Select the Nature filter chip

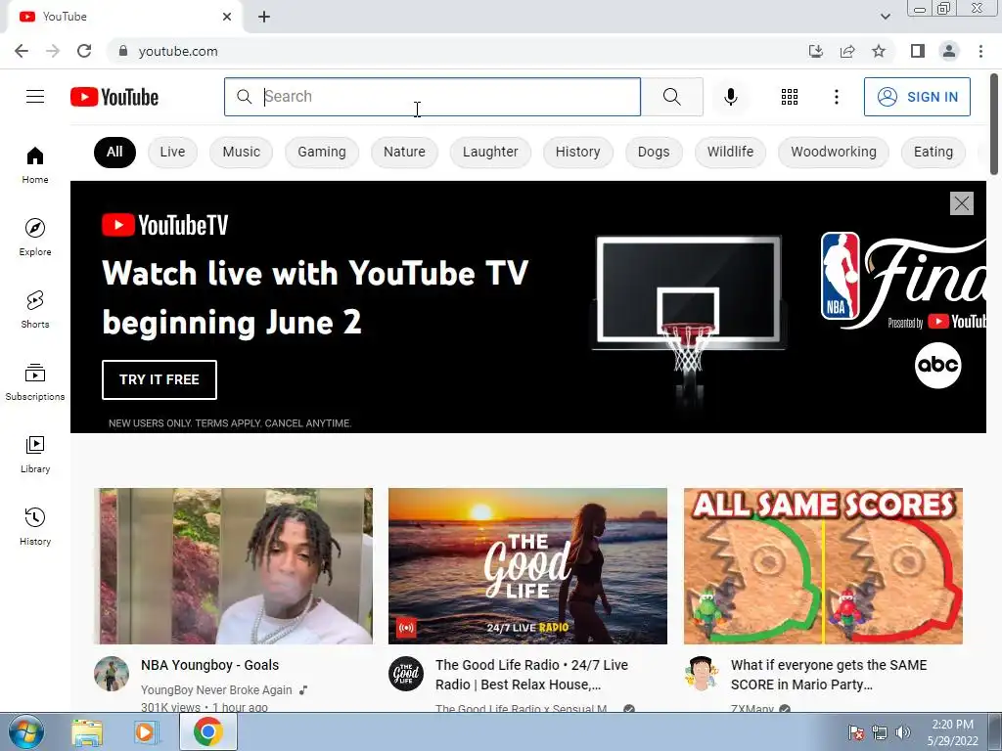click(x=404, y=152)
